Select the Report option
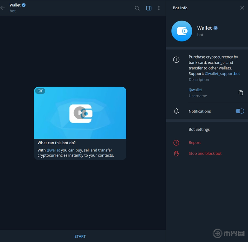Image resolution: width=248 pixels, height=242 pixels. coord(195,143)
